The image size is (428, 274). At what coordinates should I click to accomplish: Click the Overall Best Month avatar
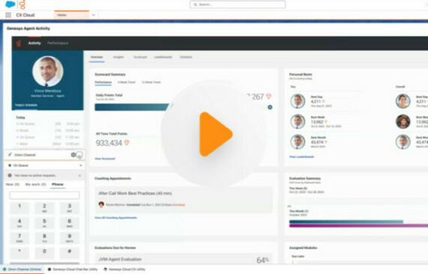pos(403,142)
